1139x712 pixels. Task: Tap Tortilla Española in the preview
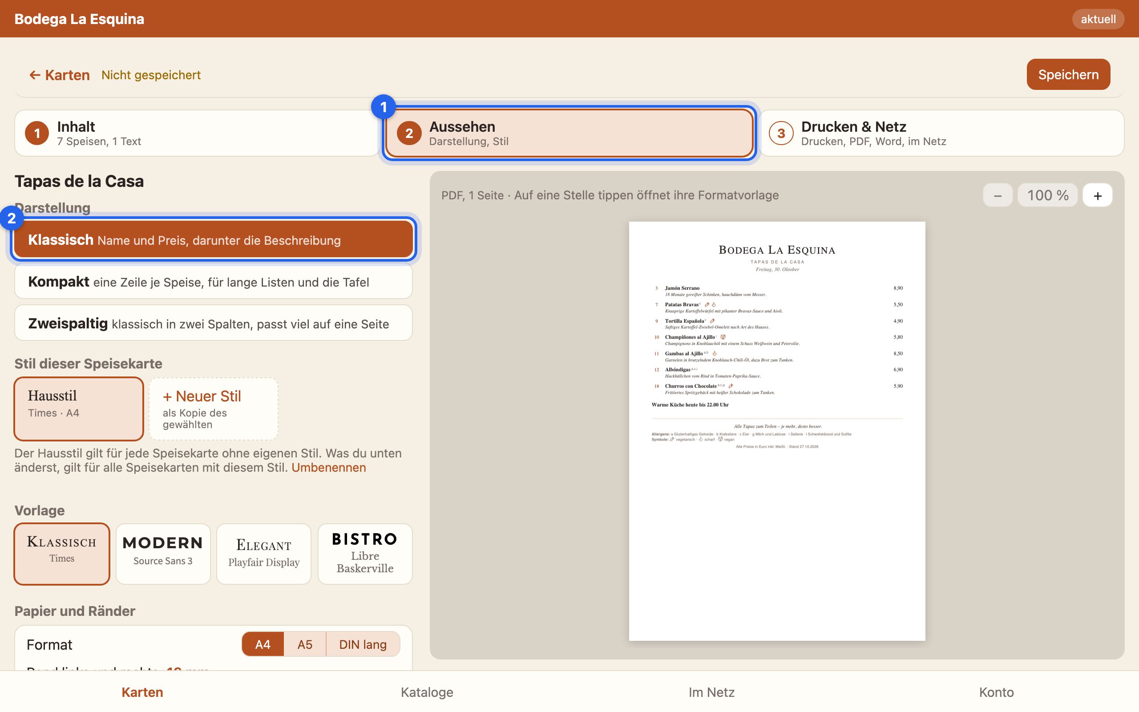coord(684,321)
